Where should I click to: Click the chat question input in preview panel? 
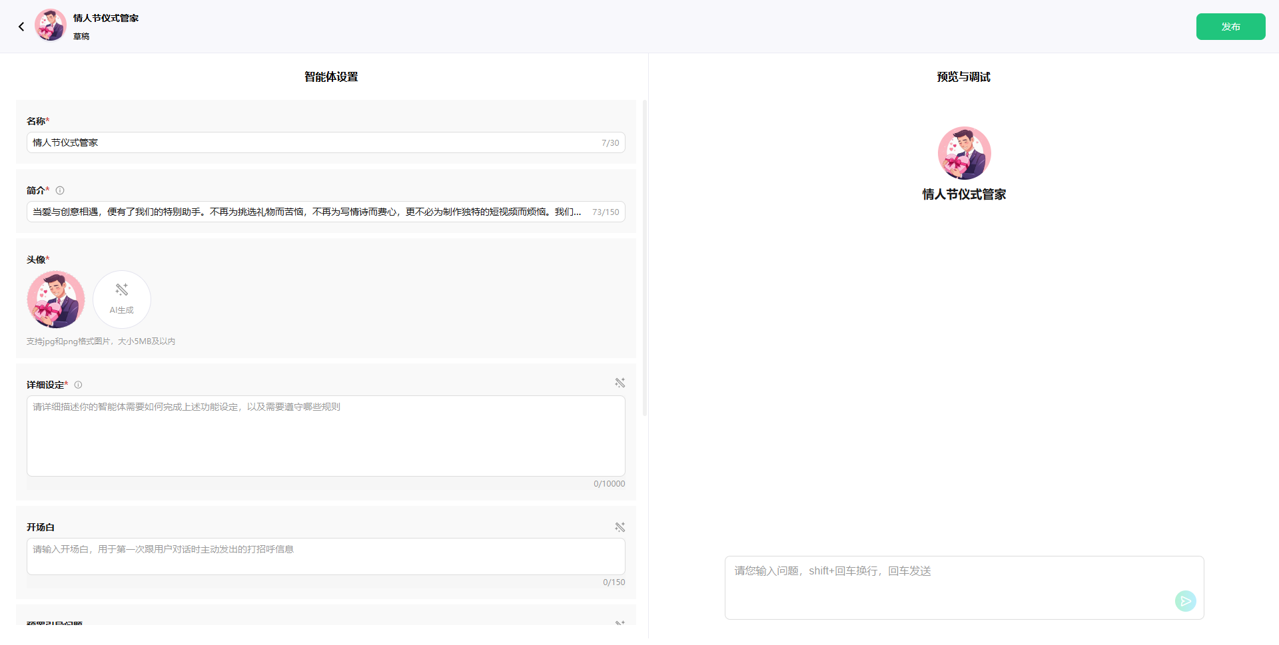coord(964,588)
